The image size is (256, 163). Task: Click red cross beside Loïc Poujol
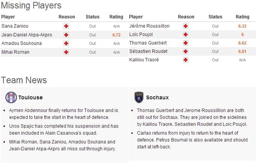point(186,35)
